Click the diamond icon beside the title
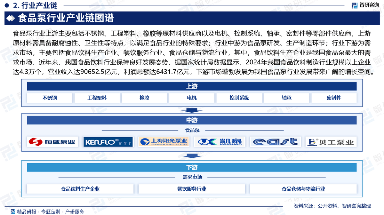Image resolution: width=384 pixels, height=215 pixels. (11, 19)
